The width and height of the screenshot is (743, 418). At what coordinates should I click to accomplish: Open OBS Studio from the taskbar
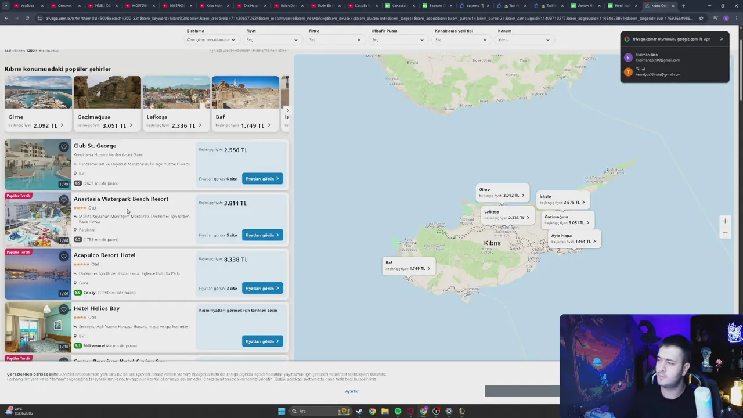[436, 411]
